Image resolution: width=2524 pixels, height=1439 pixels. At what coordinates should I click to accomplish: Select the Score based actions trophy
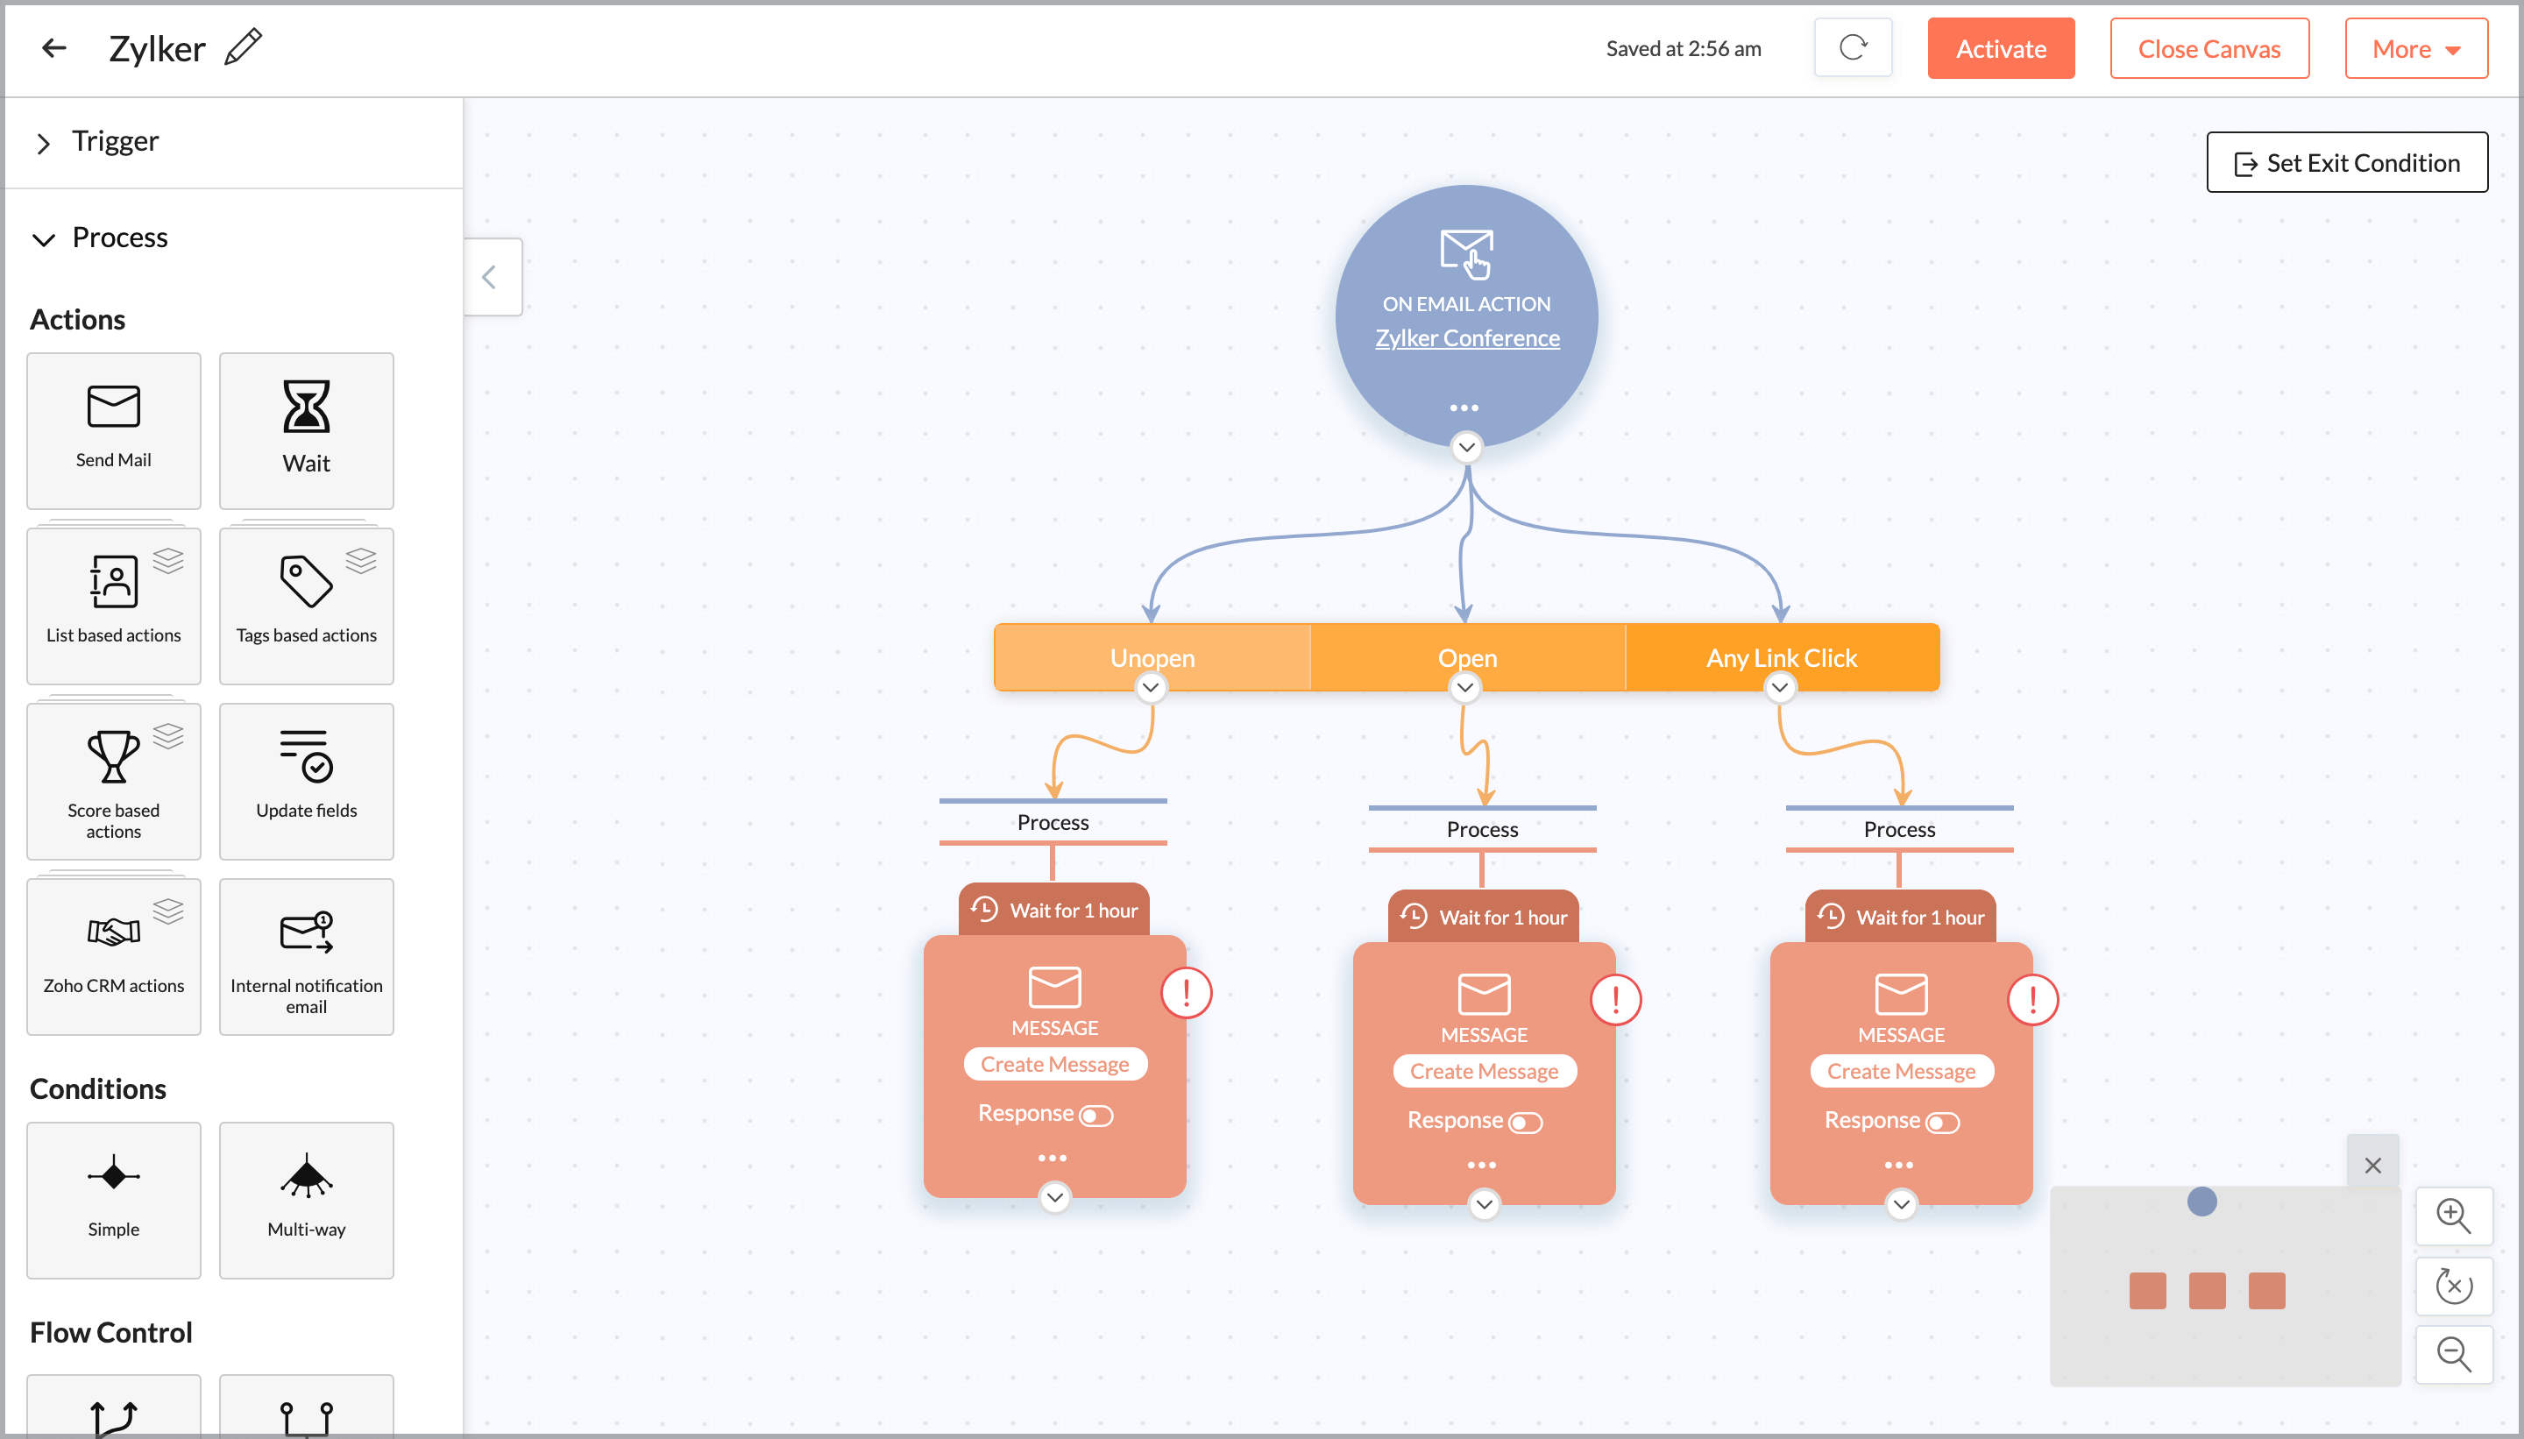click(x=114, y=758)
